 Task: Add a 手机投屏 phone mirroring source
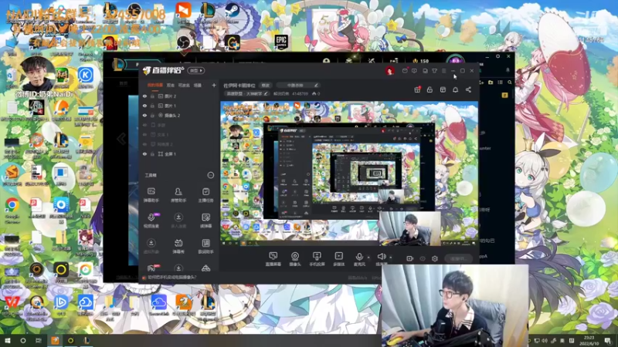coord(317,259)
